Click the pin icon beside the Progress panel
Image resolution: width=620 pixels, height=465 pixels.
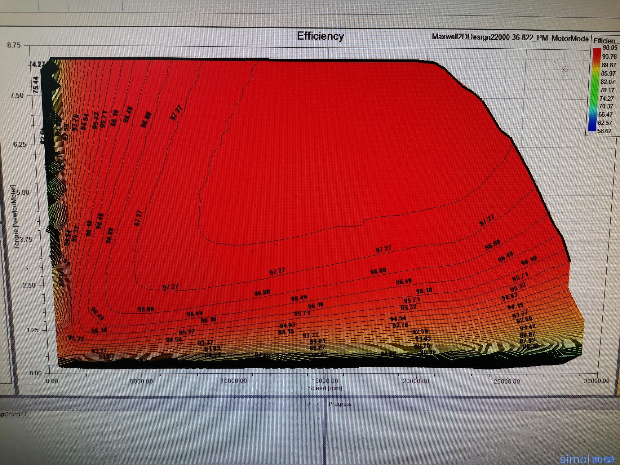tap(309, 403)
